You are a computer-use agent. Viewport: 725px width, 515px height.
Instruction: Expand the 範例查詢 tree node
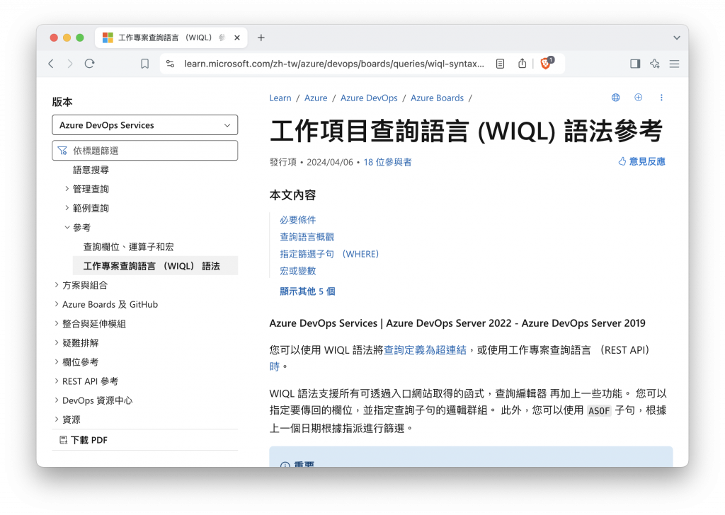[x=67, y=208]
